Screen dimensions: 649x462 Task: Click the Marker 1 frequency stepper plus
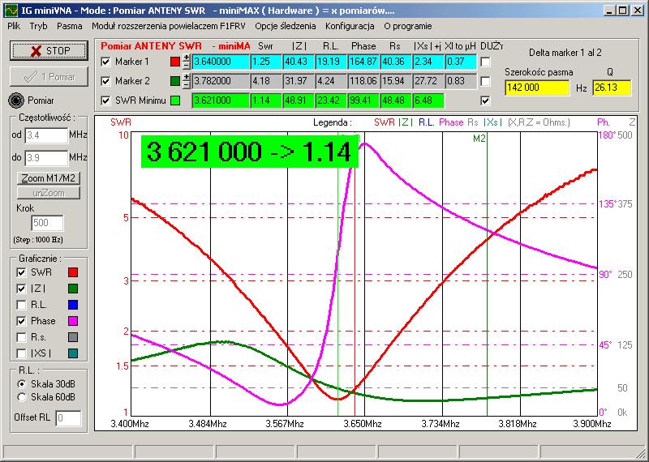[187, 58]
